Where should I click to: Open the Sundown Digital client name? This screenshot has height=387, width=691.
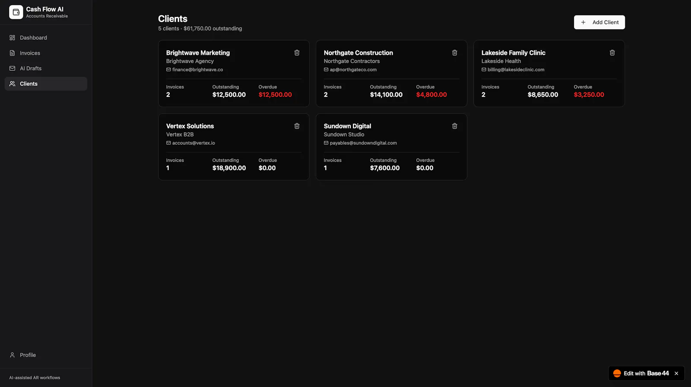tap(347, 126)
